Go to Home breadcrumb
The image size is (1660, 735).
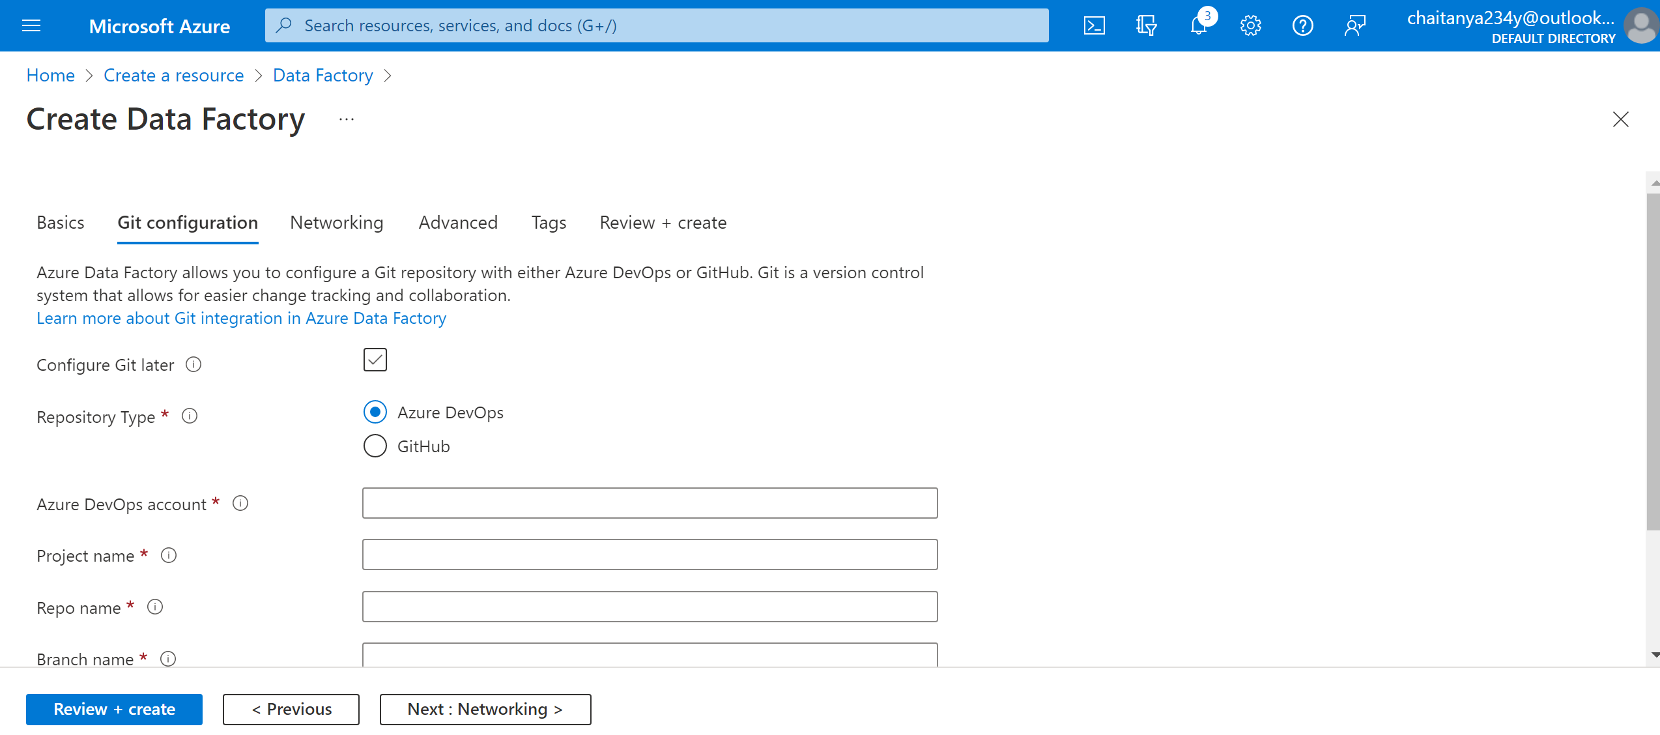tap(51, 75)
